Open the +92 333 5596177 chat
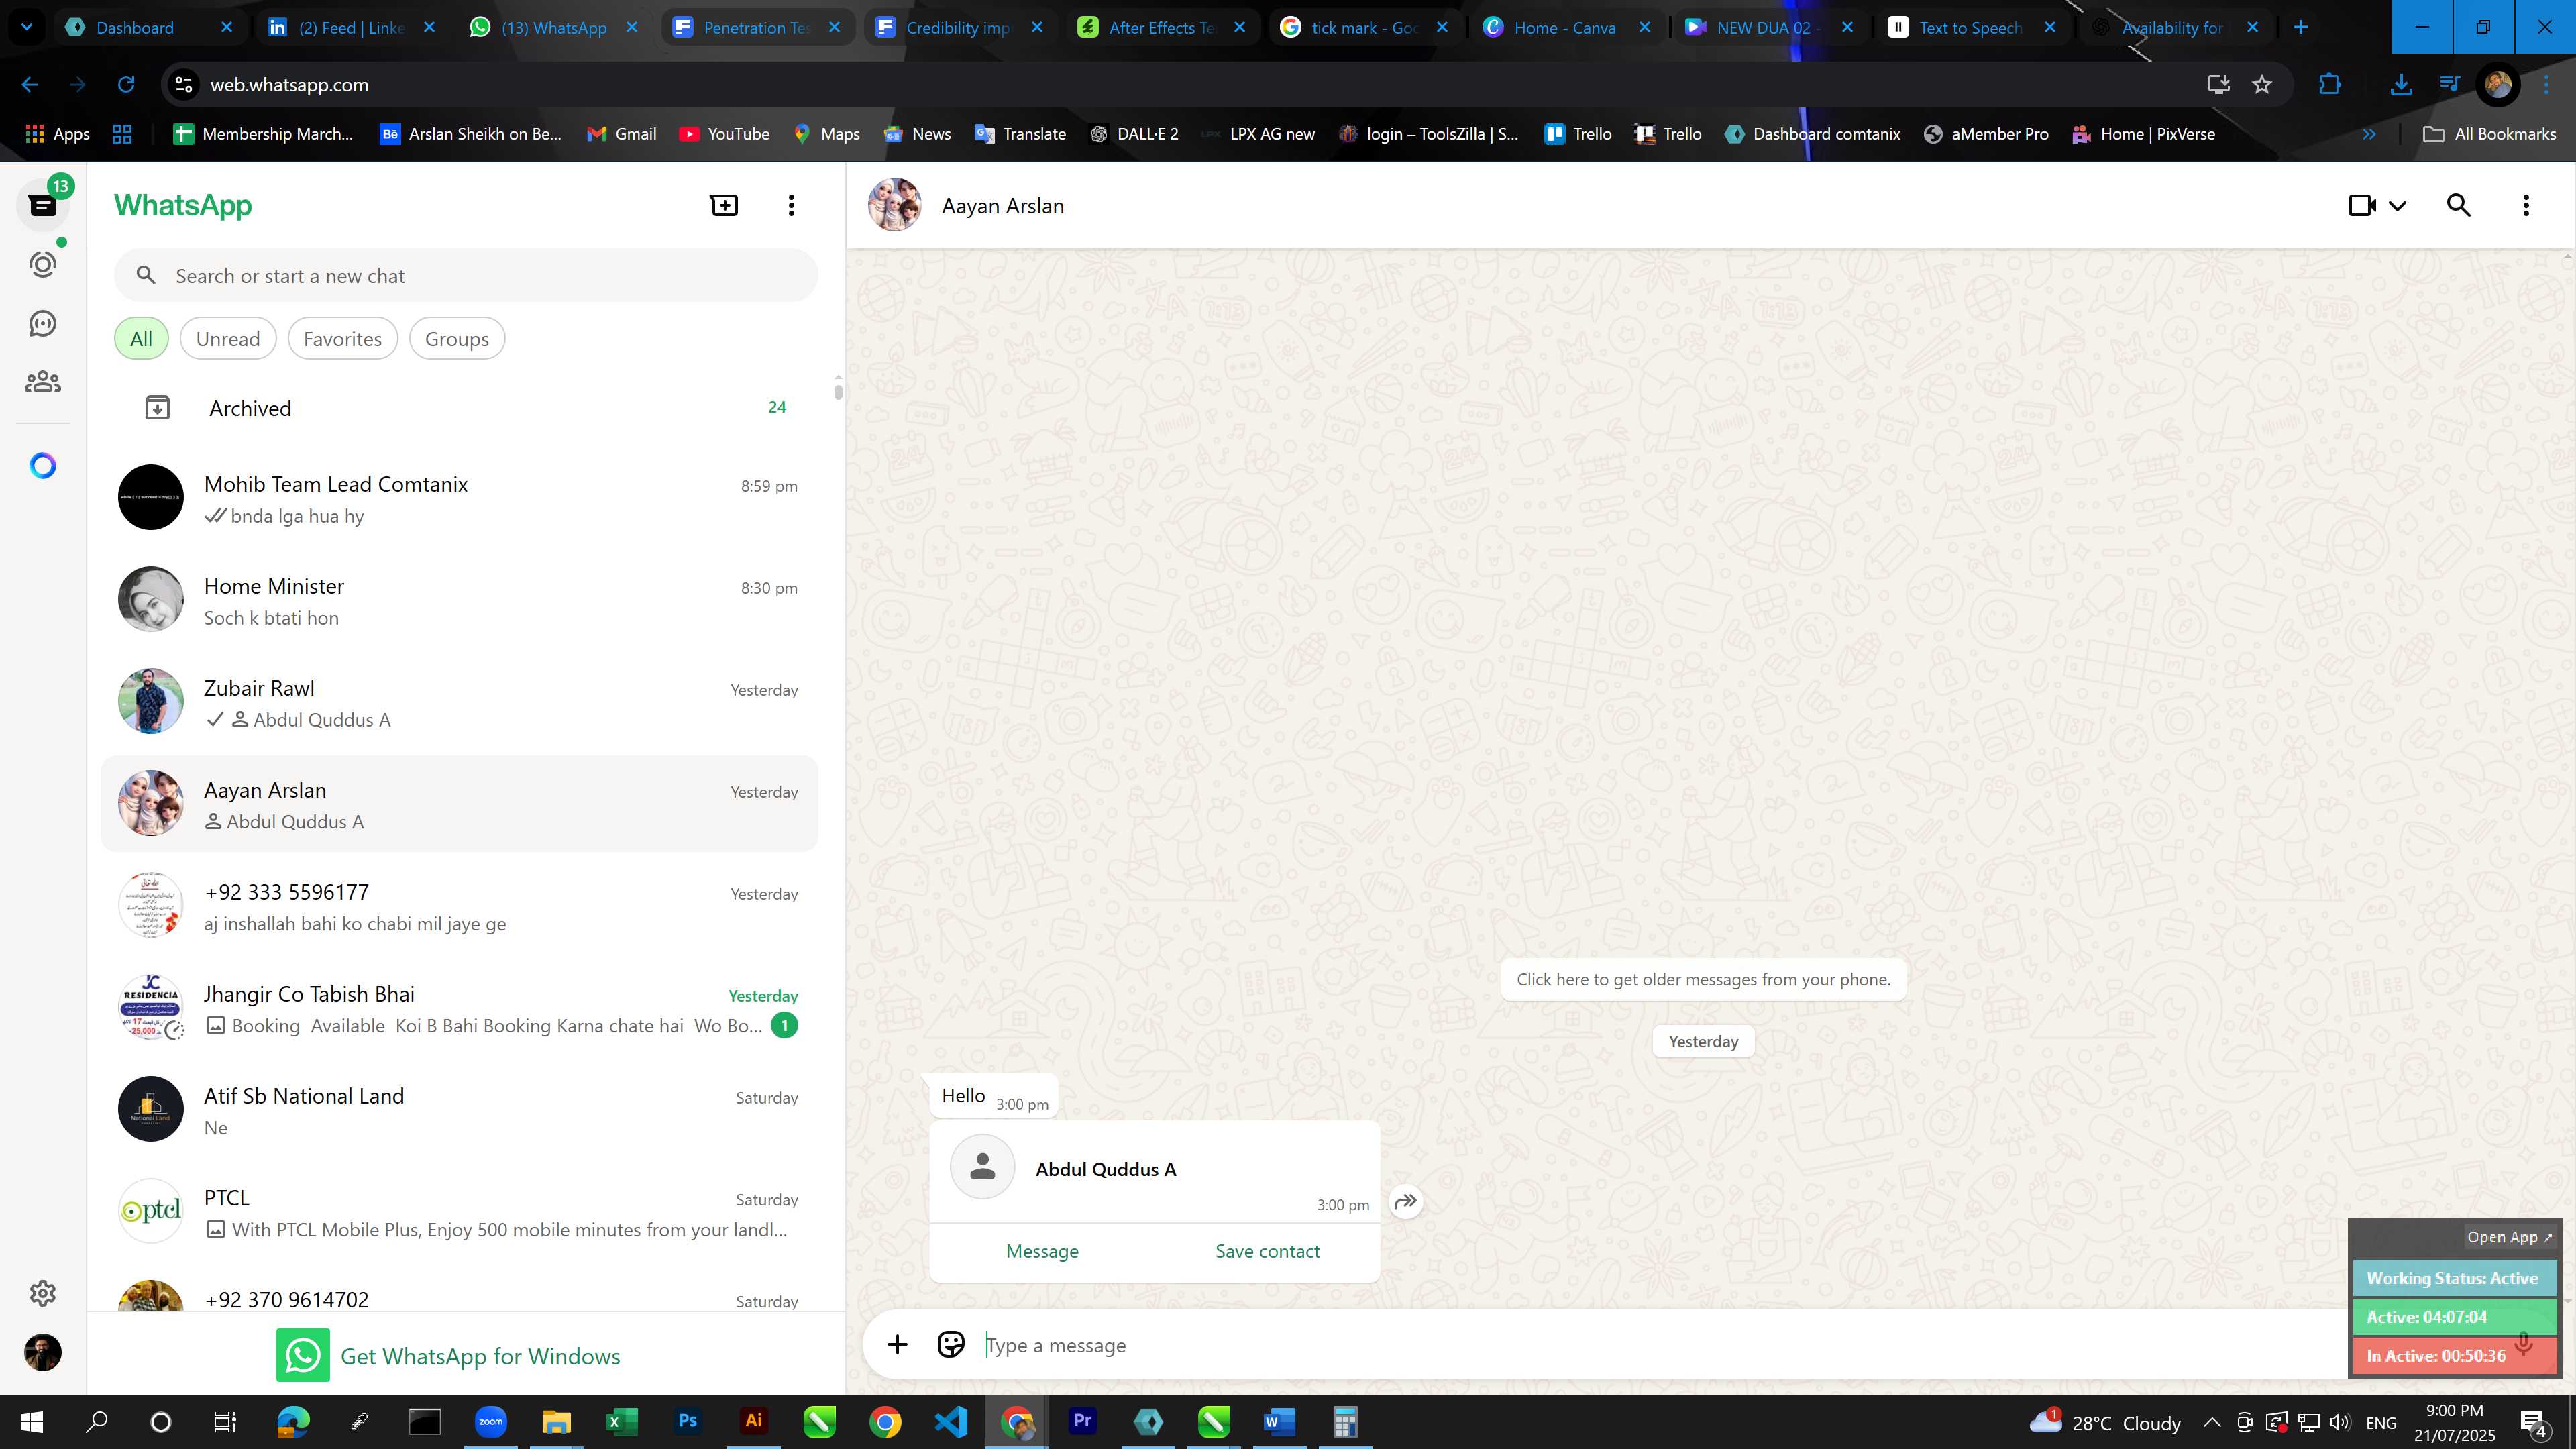Image resolution: width=2576 pixels, height=1449 pixels. pyautogui.click(x=460, y=906)
